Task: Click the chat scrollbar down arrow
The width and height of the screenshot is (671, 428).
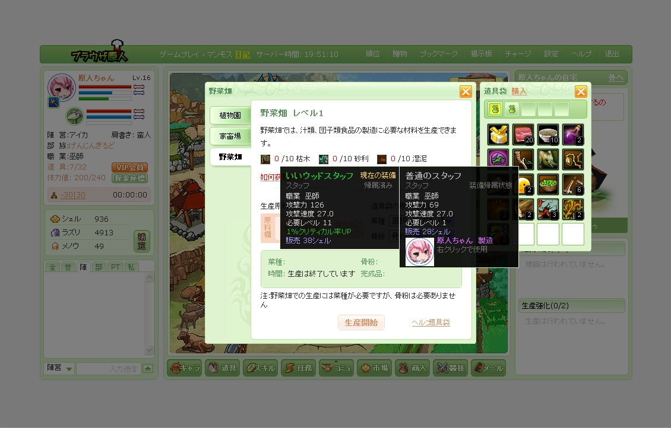Action: pos(149,350)
